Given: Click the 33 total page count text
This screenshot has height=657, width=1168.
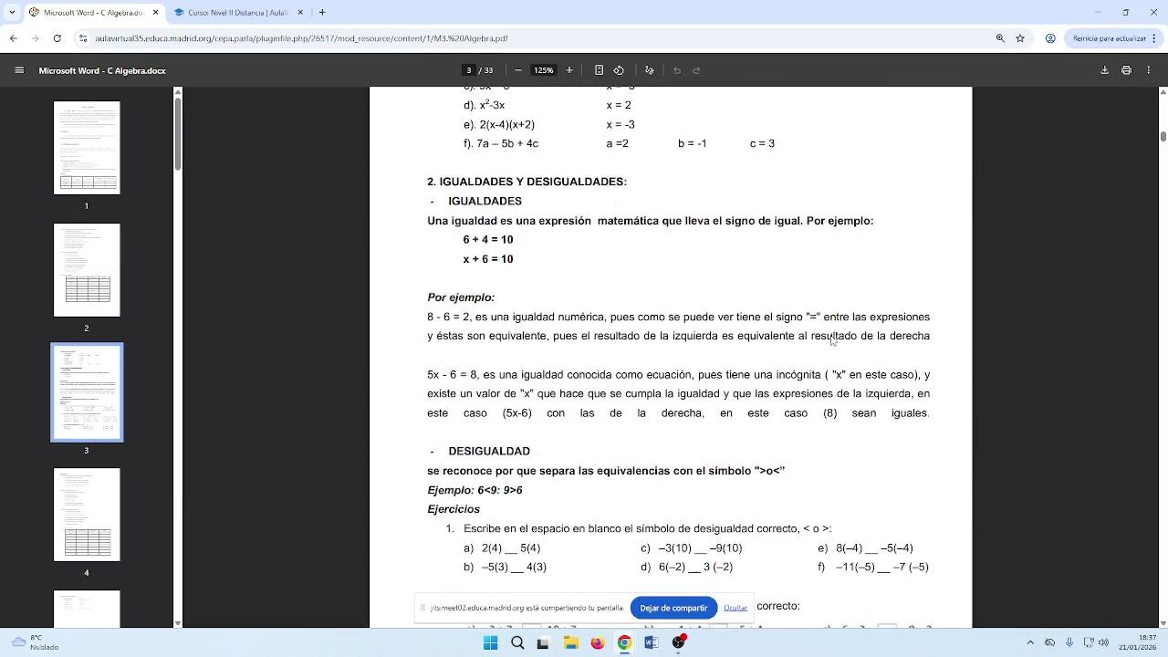Looking at the screenshot, I should [x=489, y=70].
